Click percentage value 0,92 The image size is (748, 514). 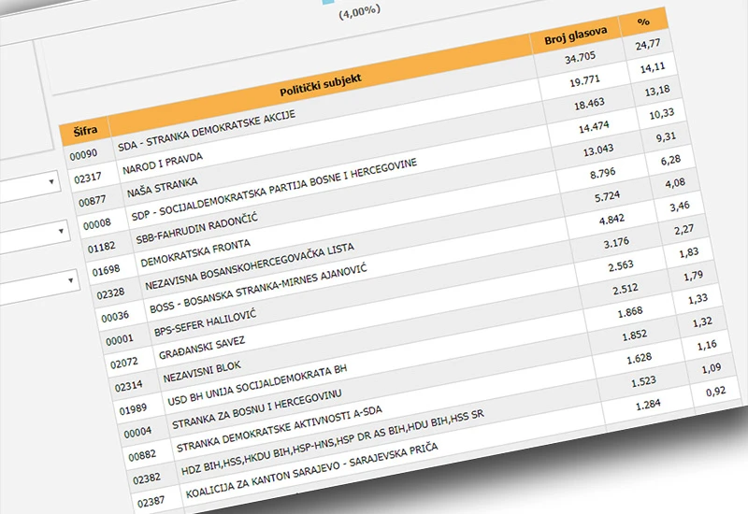click(715, 392)
